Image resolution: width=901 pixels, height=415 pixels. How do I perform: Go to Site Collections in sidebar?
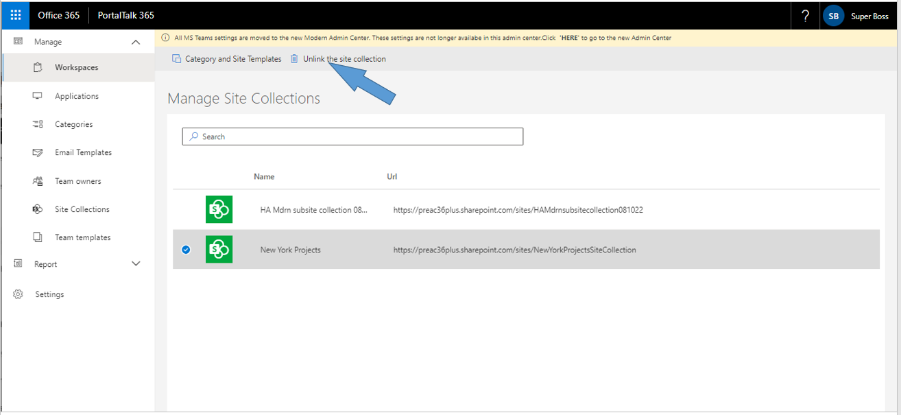click(x=82, y=209)
